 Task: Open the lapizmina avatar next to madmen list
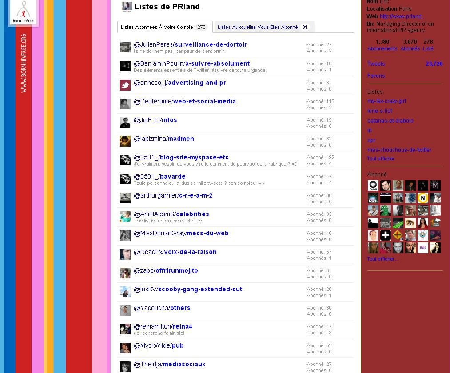coord(125,141)
